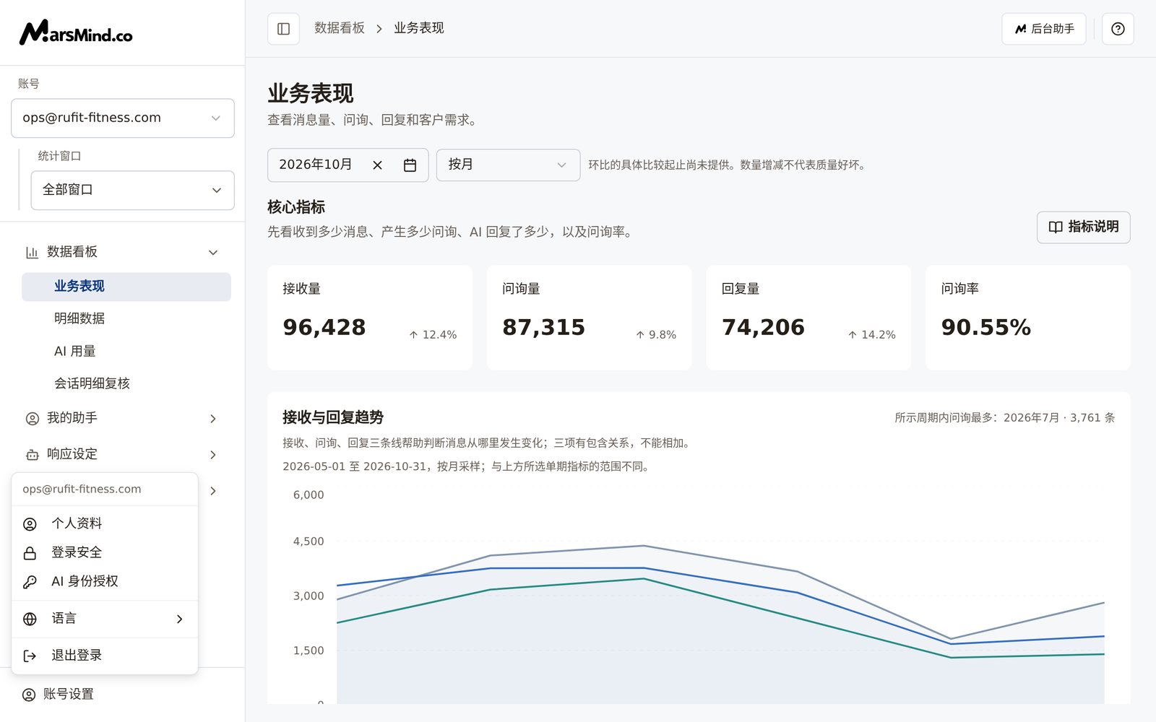Screen dimensions: 1156x722
Task: Clear the 2026年10月 date selection
Action: (x=377, y=165)
